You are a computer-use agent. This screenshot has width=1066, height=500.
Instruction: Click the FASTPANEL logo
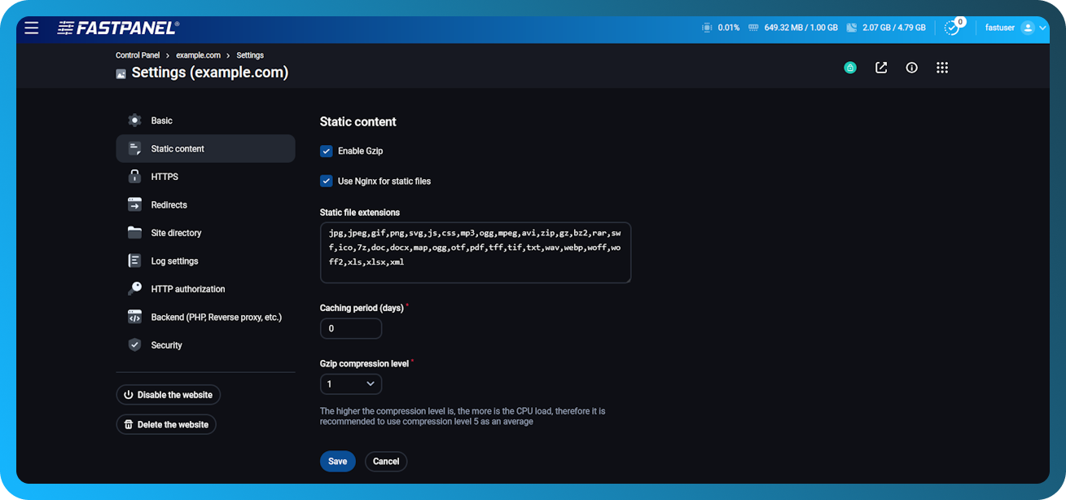tap(119, 26)
